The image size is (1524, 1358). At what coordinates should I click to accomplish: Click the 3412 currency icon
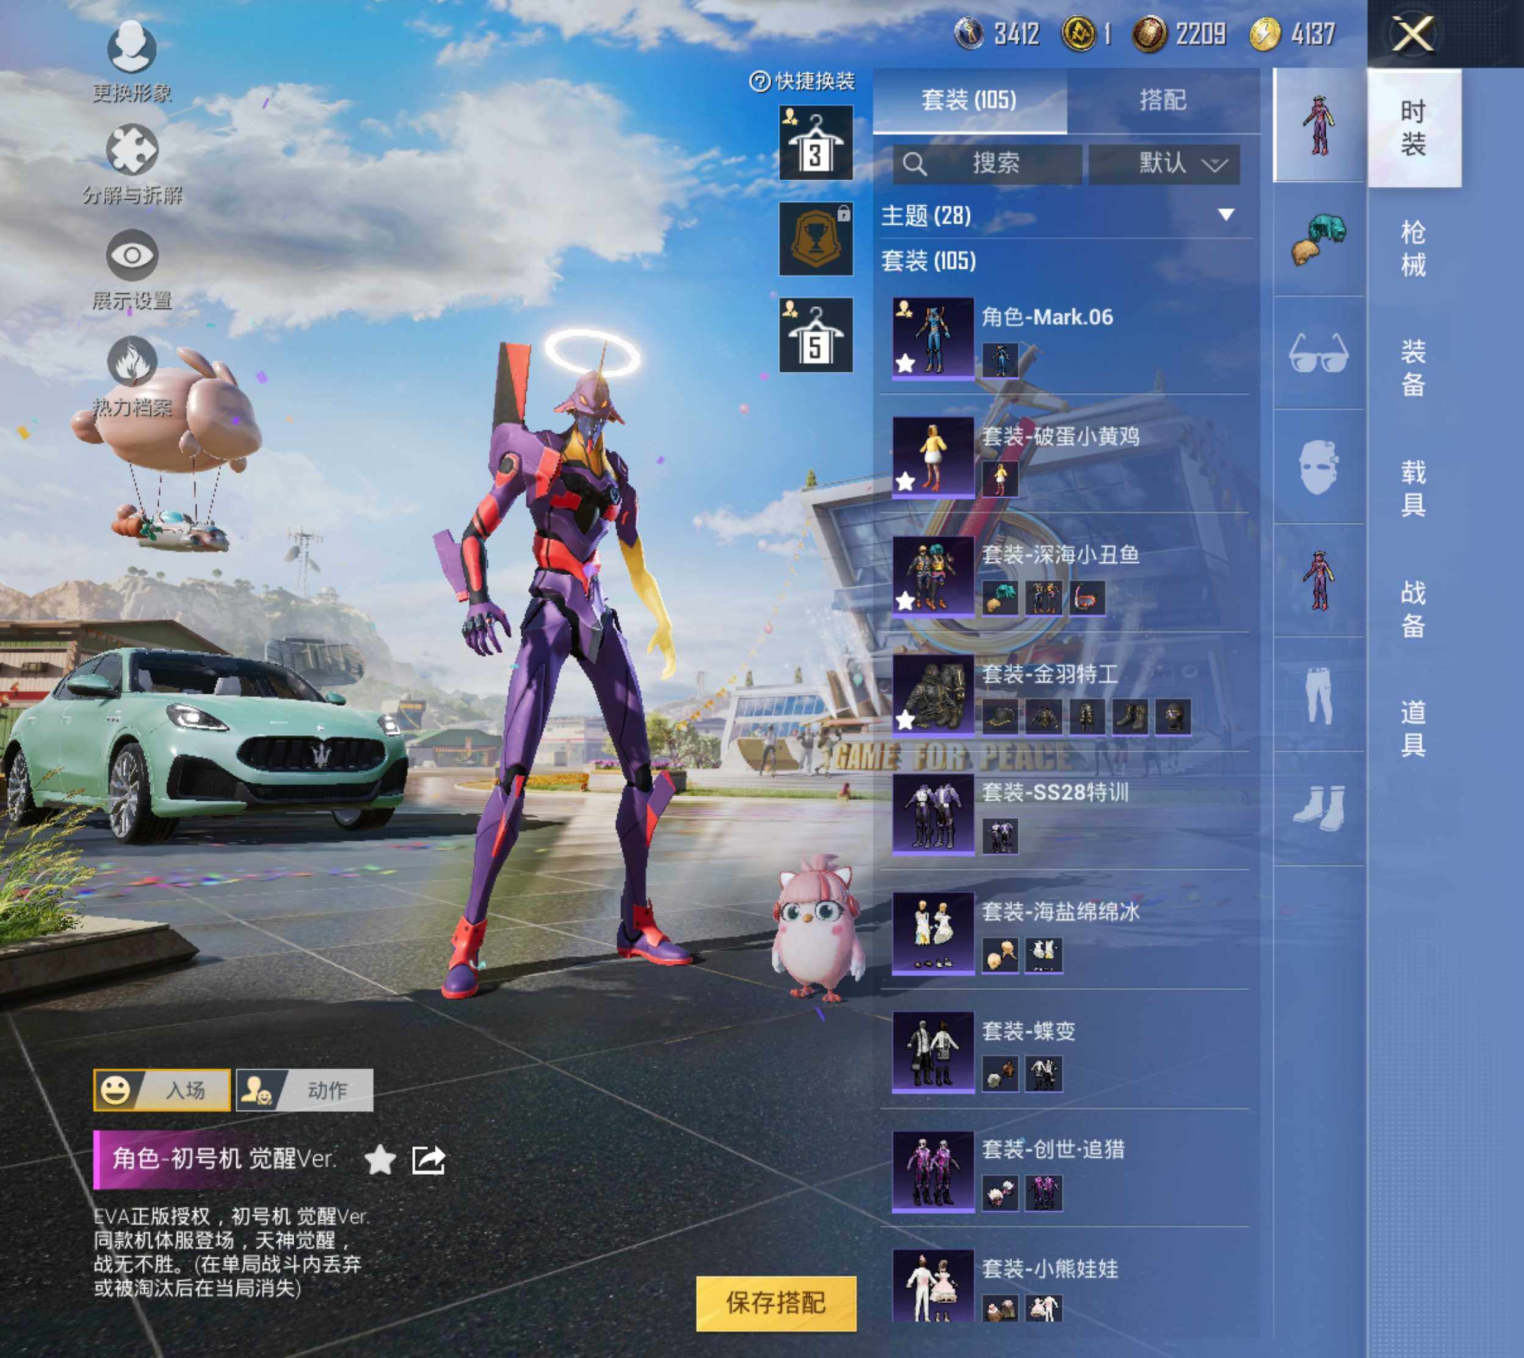969,34
